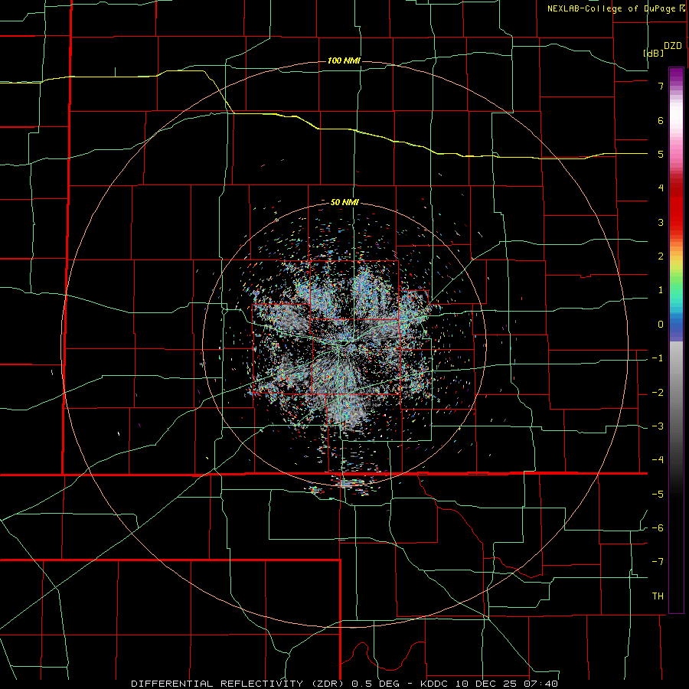Click the legend value 6 on the color scale

[661, 120]
